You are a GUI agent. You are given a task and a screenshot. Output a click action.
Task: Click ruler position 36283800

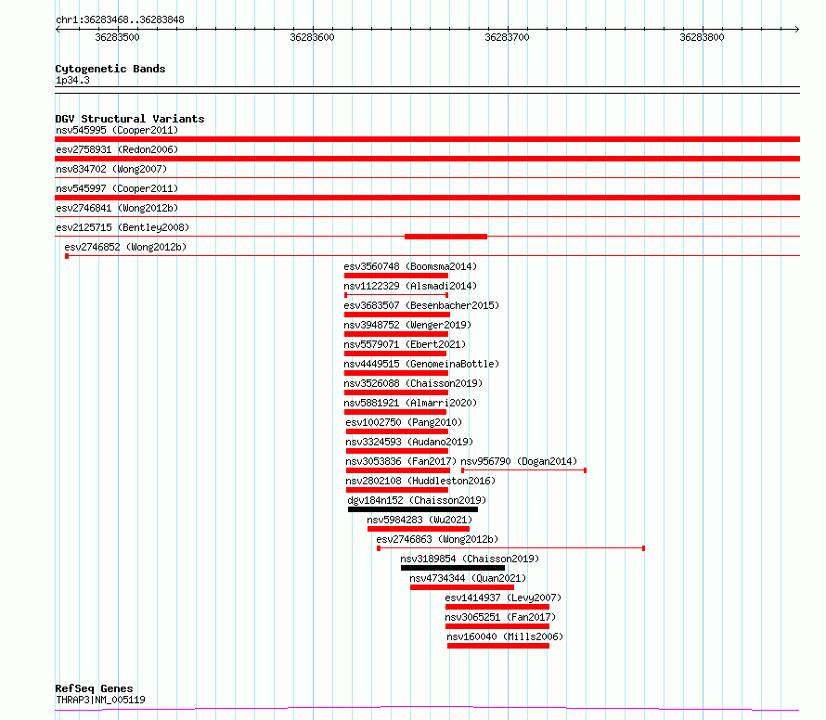[703, 37]
